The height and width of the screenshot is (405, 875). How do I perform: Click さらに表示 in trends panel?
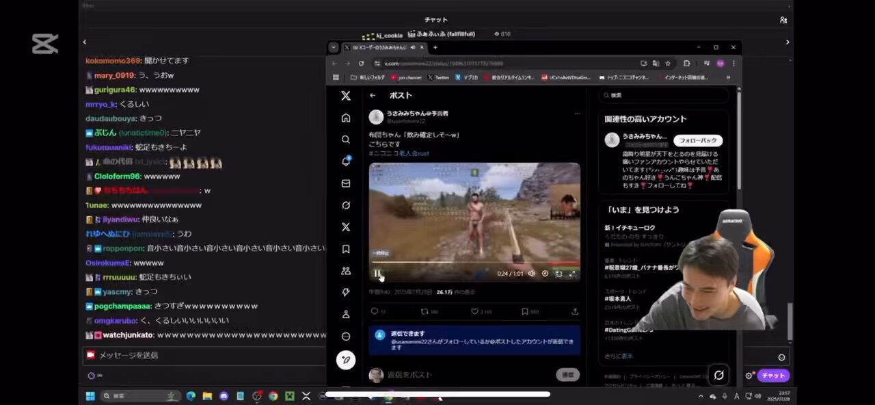619,356
